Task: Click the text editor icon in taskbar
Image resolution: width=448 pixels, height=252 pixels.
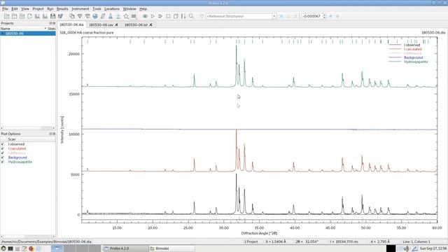Action: click(x=24, y=248)
